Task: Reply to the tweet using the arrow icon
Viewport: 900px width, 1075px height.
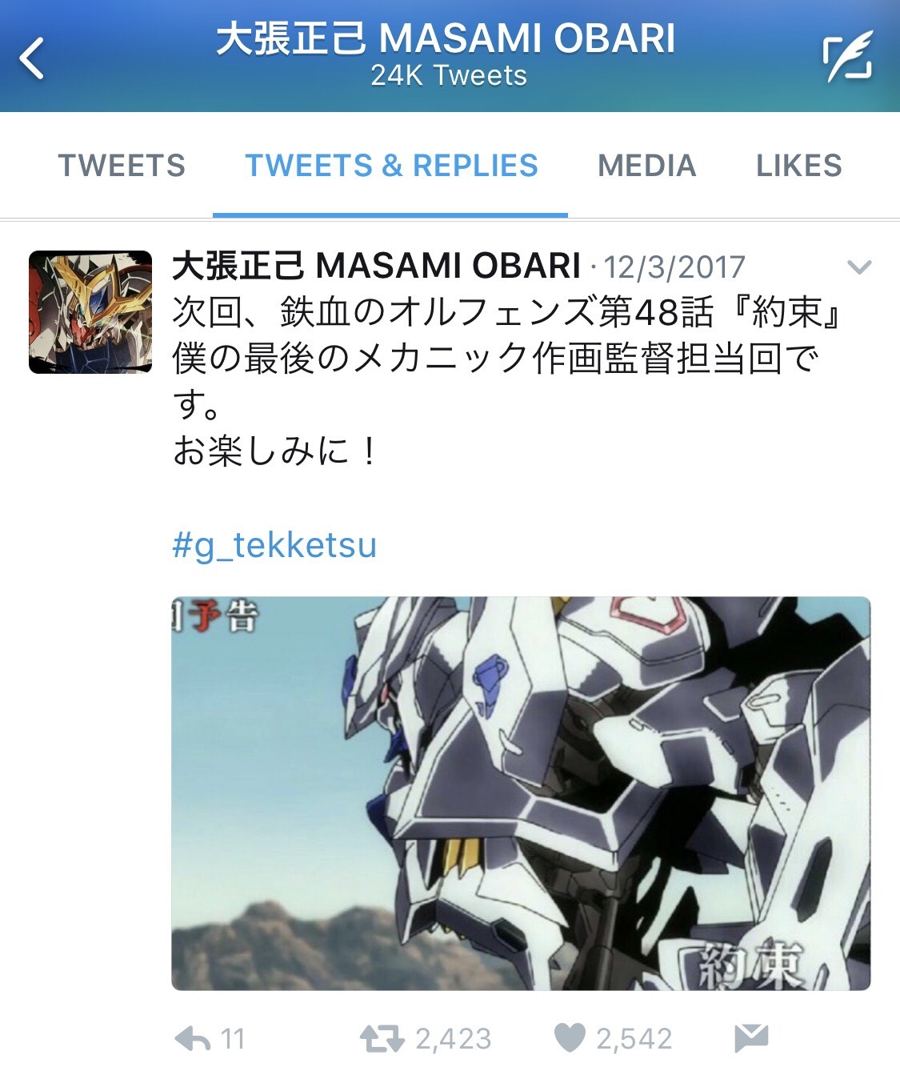Action: coord(193,1039)
